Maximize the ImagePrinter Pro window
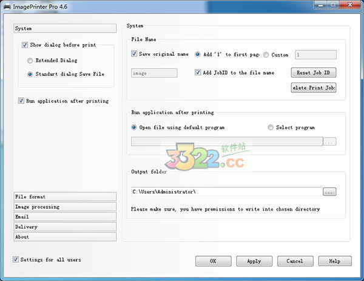The height and width of the screenshot is (281, 364). (x=334, y=5)
